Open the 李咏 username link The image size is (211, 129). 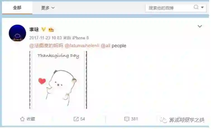pyautogui.click(x=34, y=30)
